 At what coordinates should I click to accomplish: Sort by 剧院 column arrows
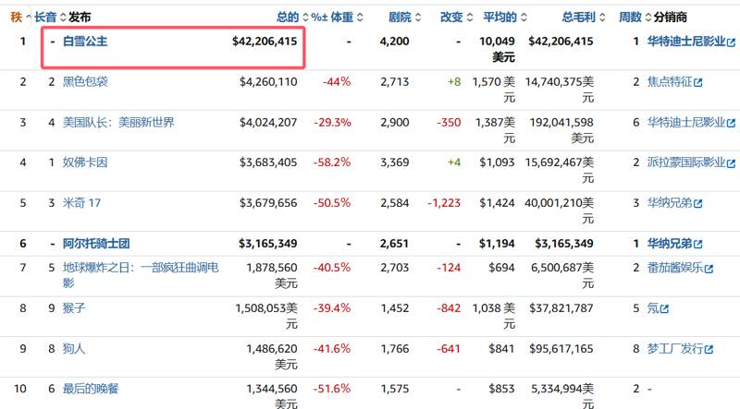click(x=418, y=18)
